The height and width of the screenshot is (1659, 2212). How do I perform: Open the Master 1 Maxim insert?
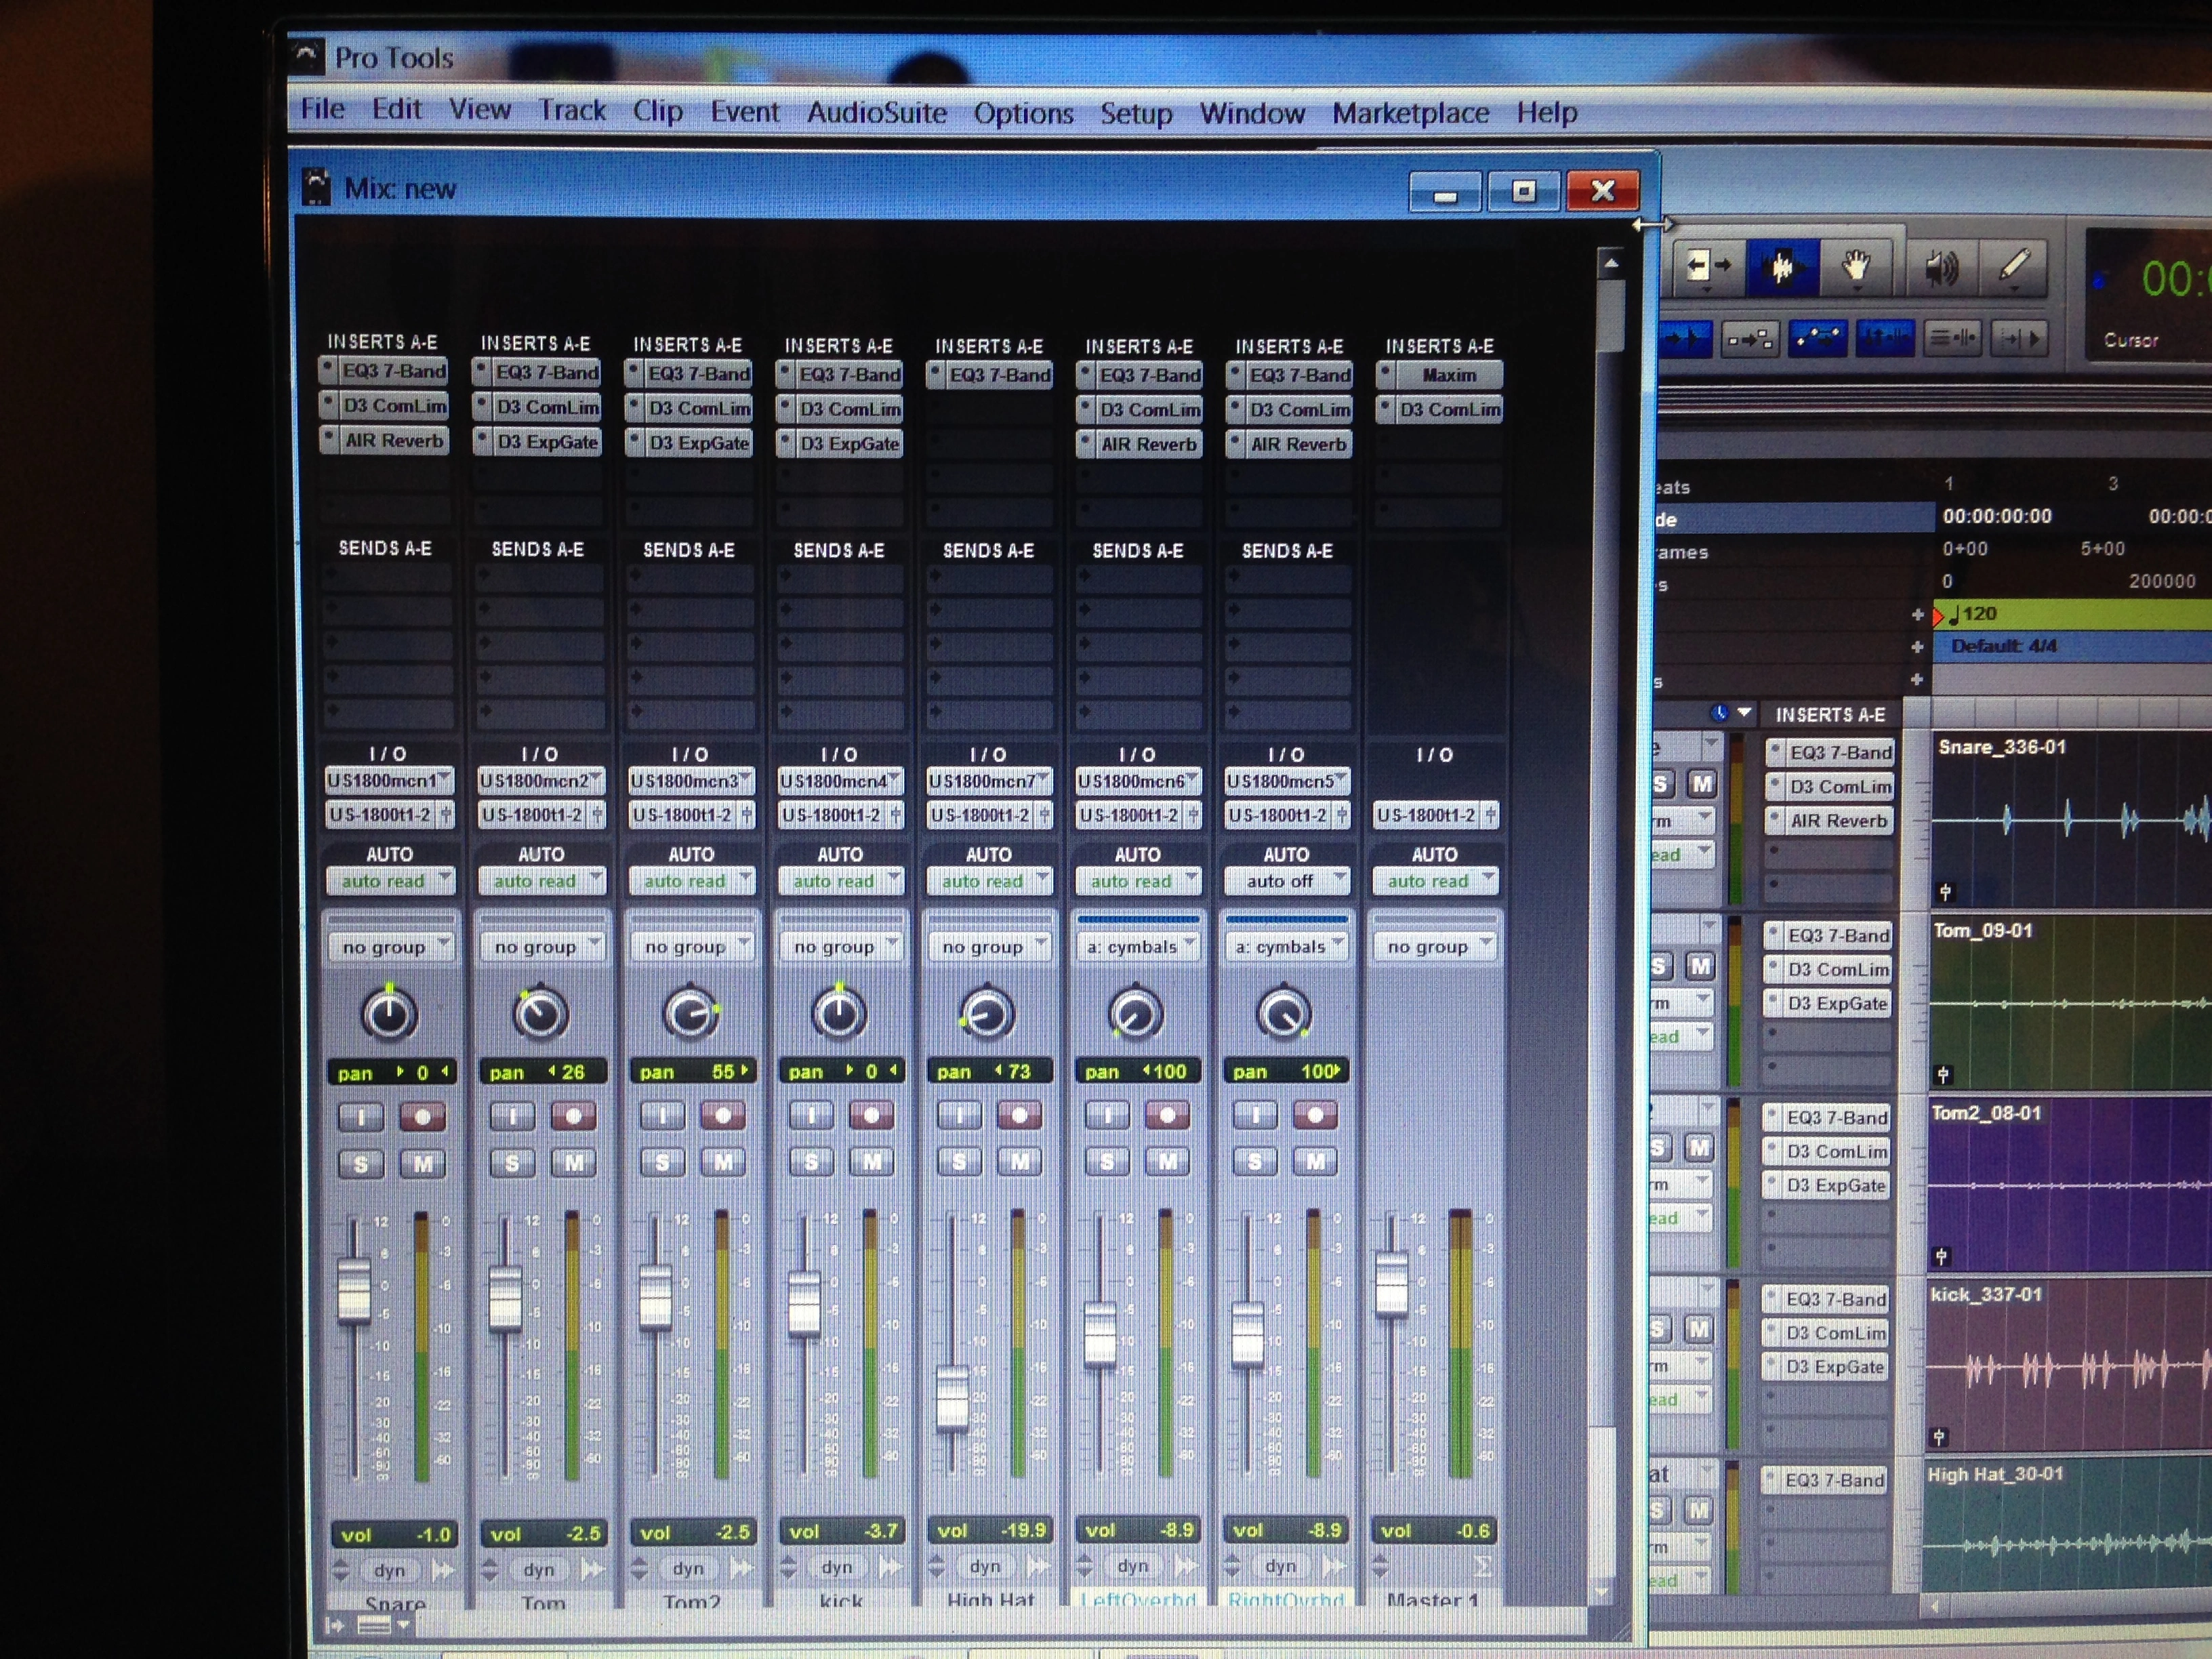(x=1439, y=375)
